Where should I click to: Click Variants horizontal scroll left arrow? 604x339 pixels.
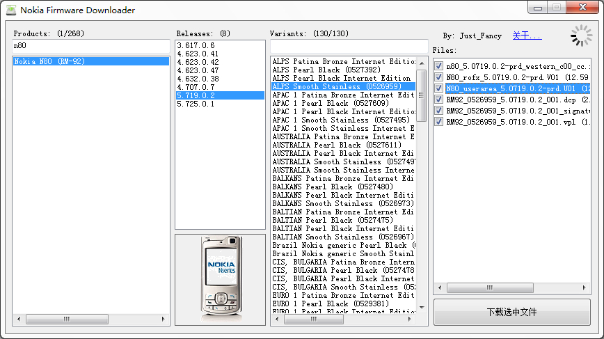click(277, 319)
